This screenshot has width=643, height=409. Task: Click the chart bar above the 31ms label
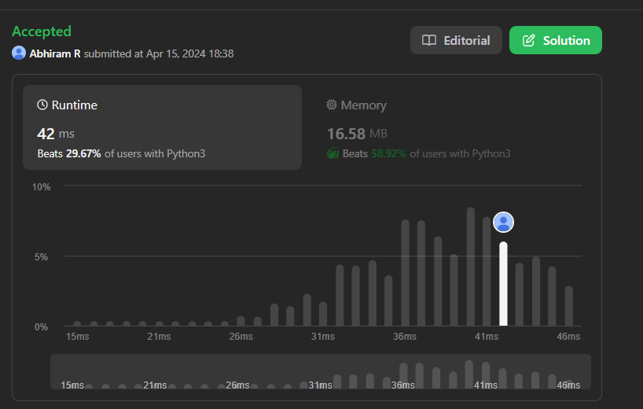pos(323,314)
